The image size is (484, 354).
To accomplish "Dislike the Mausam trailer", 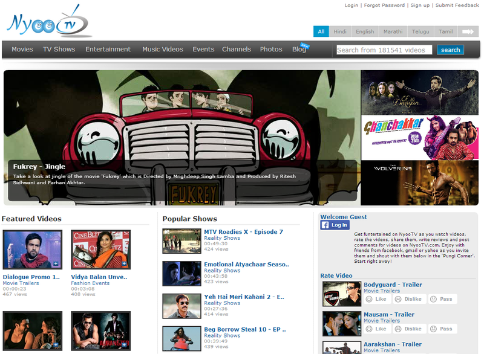I will [x=410, y=329].
